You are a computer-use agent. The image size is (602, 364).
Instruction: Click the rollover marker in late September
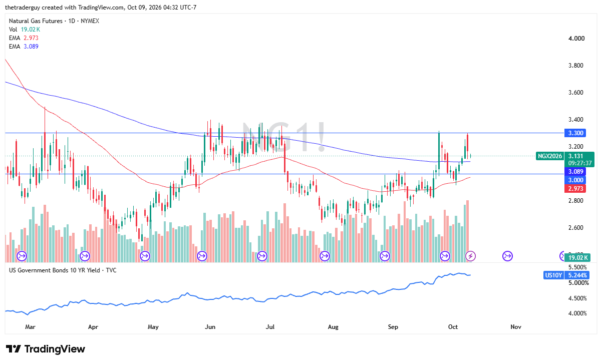pos(445,256)
